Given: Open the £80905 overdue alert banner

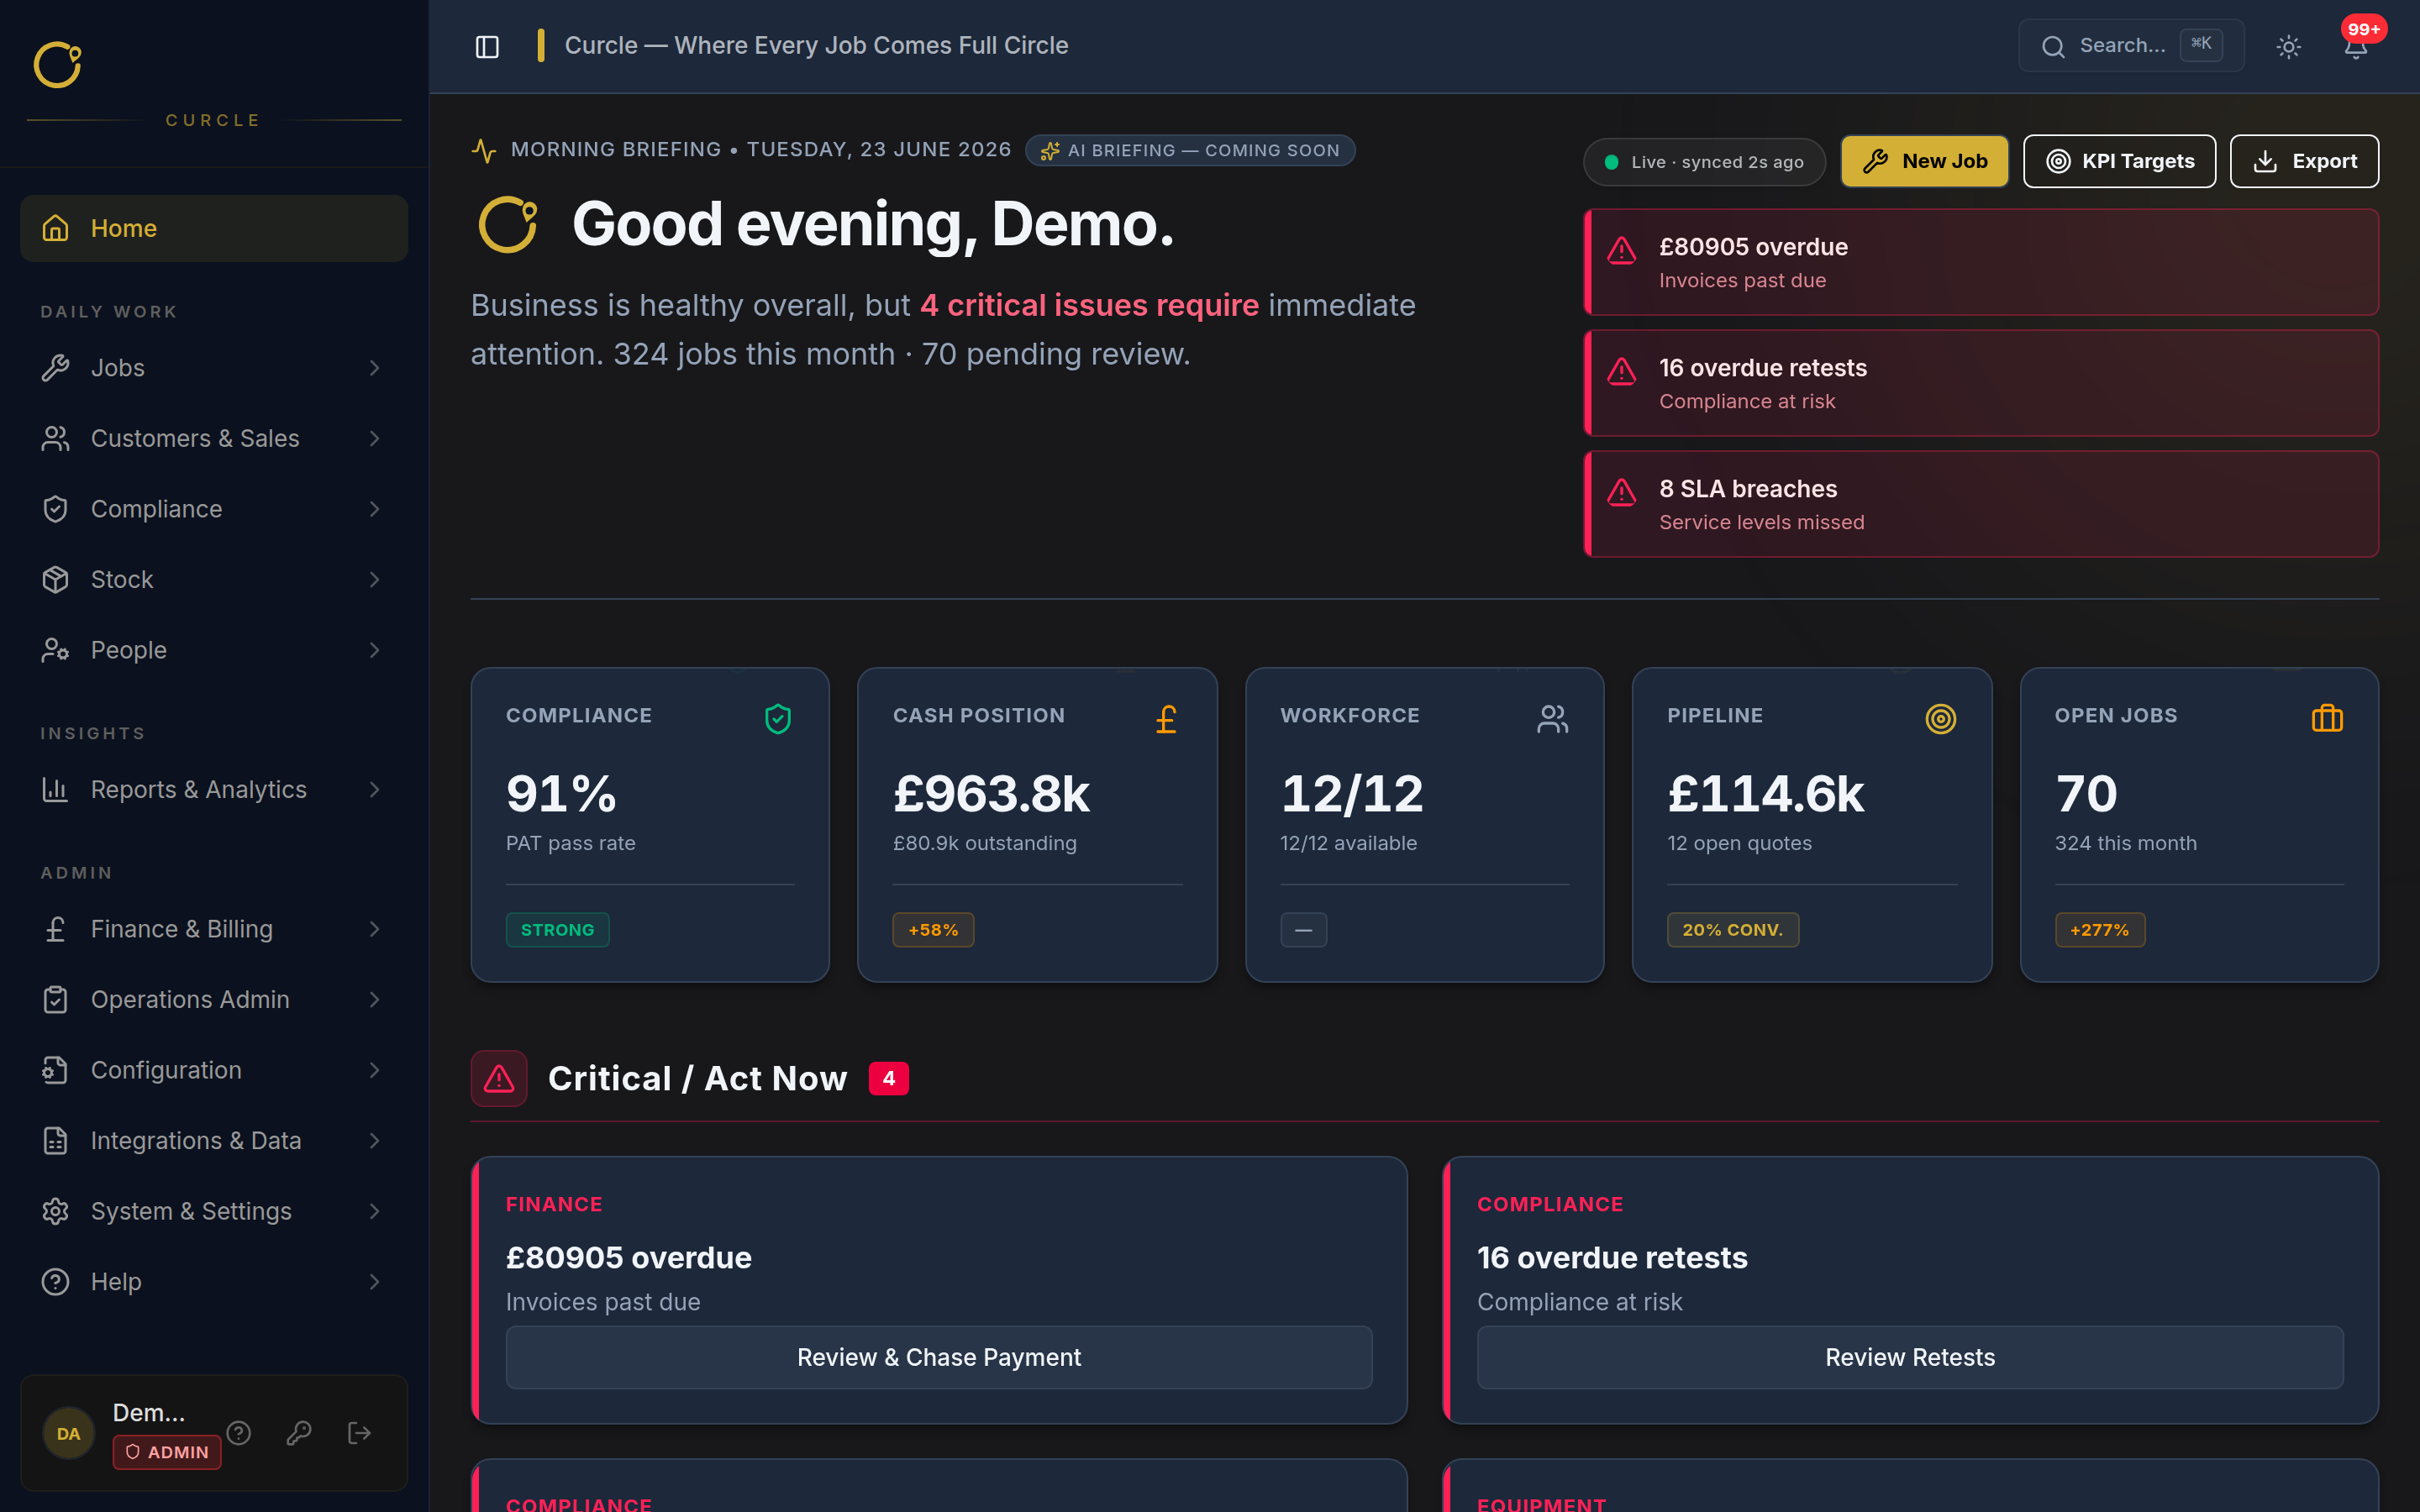Looking at the screenshot, I should coord(1981,262).
